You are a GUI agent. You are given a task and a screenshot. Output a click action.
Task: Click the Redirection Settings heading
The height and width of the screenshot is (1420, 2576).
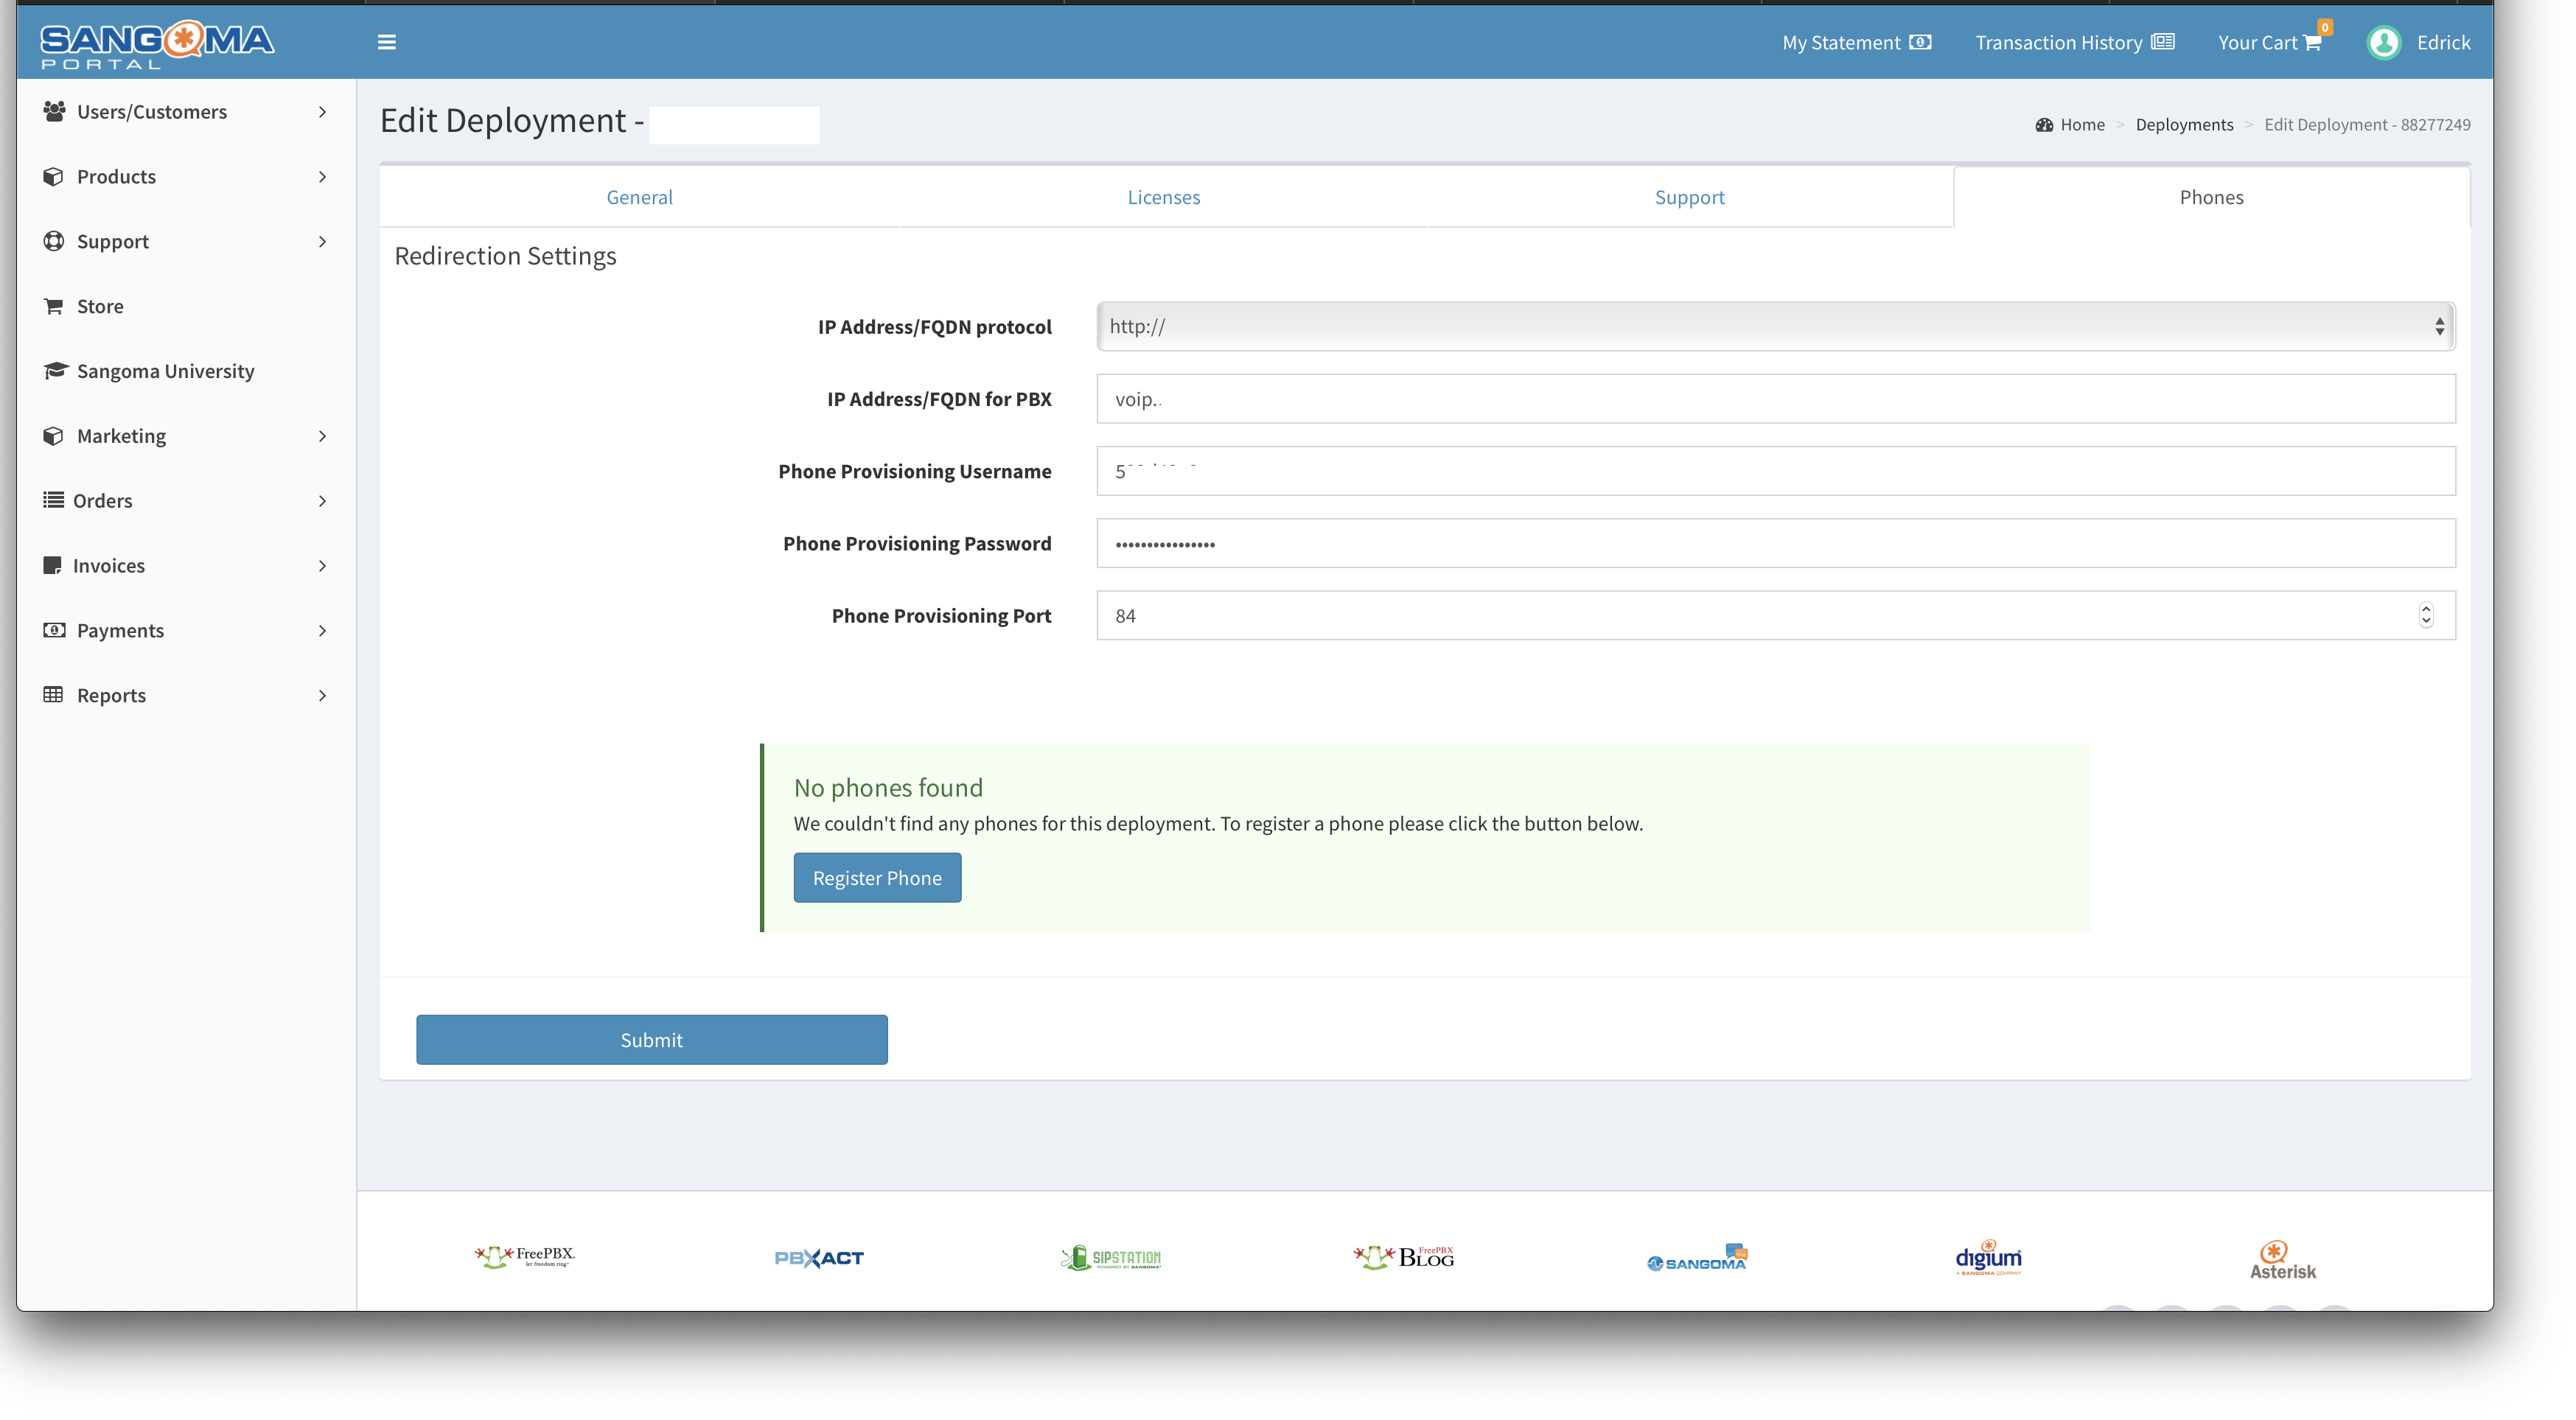[505, 256]
